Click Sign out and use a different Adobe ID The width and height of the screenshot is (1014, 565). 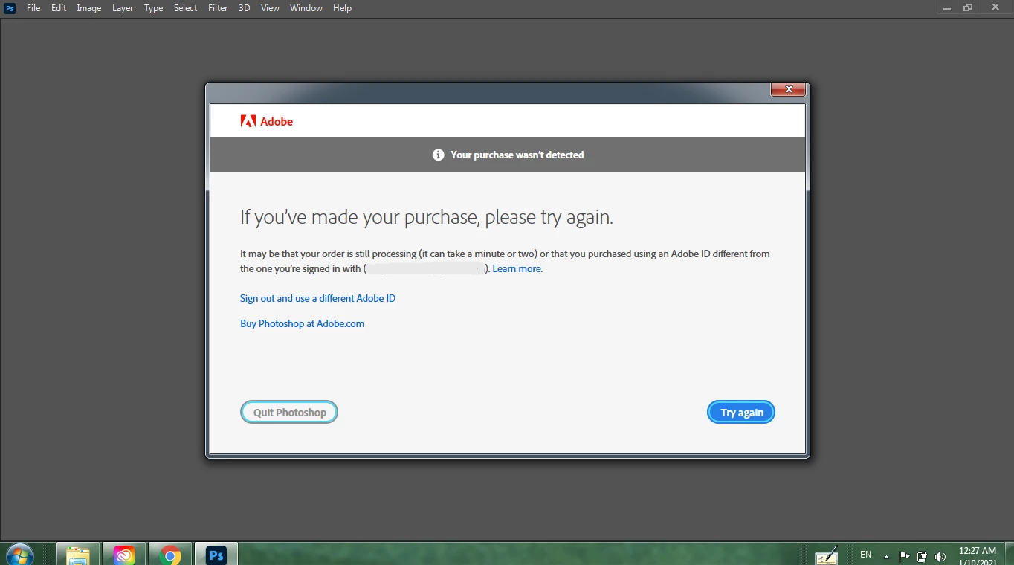click(317, 298)
